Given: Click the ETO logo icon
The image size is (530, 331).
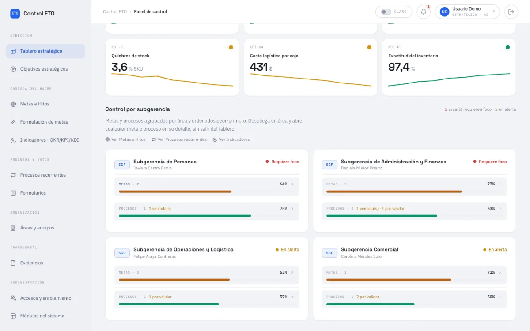Looking at the screenshot, I should click(15, 13).
